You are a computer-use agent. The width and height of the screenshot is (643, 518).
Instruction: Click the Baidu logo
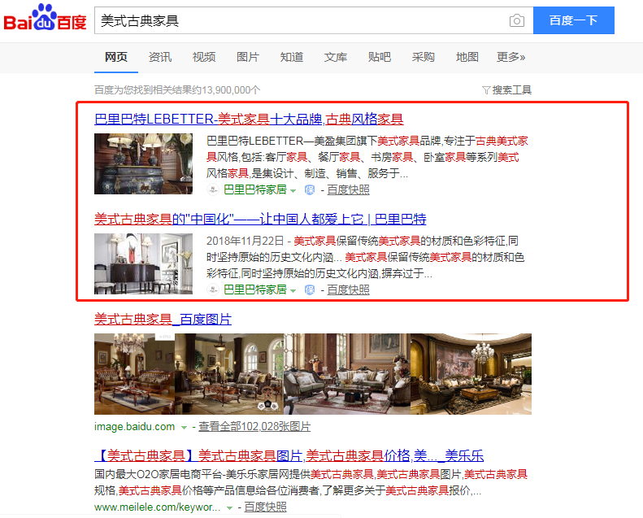[45, 18]
